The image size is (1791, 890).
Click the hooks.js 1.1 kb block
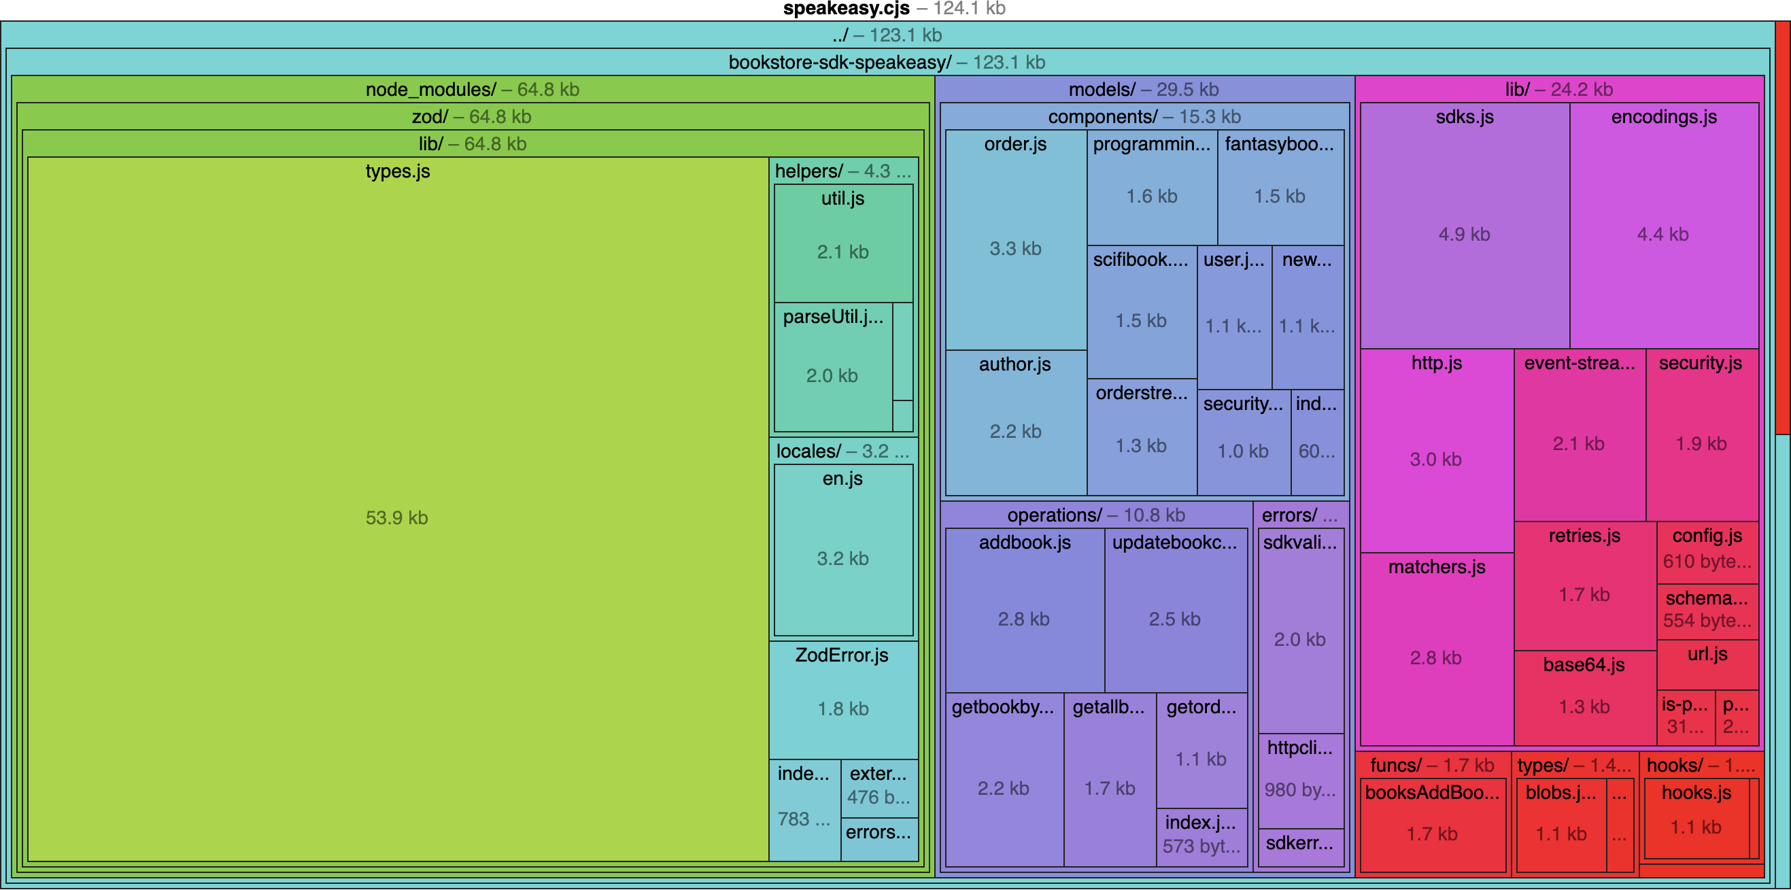click(x=1695, y=819)
